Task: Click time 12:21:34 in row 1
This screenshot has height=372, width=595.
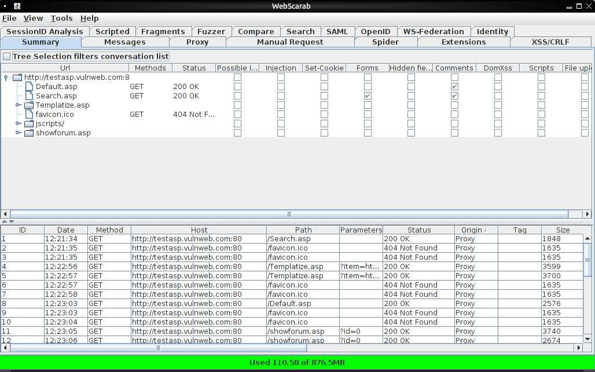Action: click(x=61, y=239)
